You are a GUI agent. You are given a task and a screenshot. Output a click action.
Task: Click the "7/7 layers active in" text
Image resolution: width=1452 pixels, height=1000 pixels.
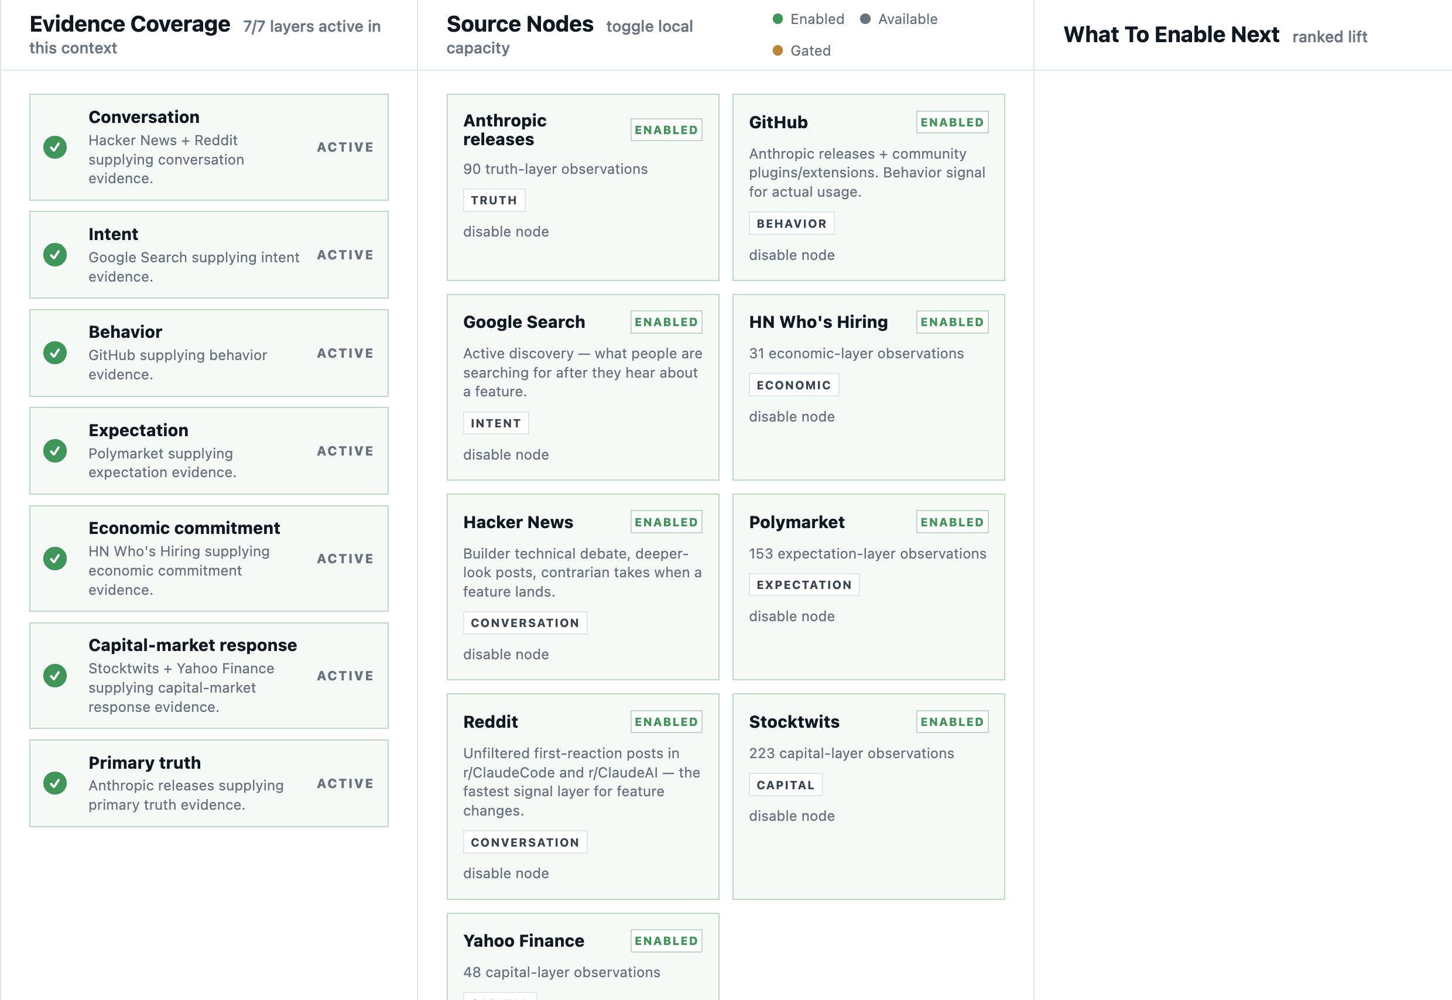312,26
